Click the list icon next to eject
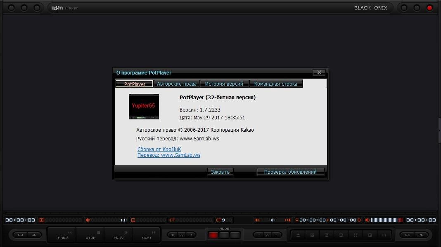Screen dimensions: 441x247 coord(312,235)
